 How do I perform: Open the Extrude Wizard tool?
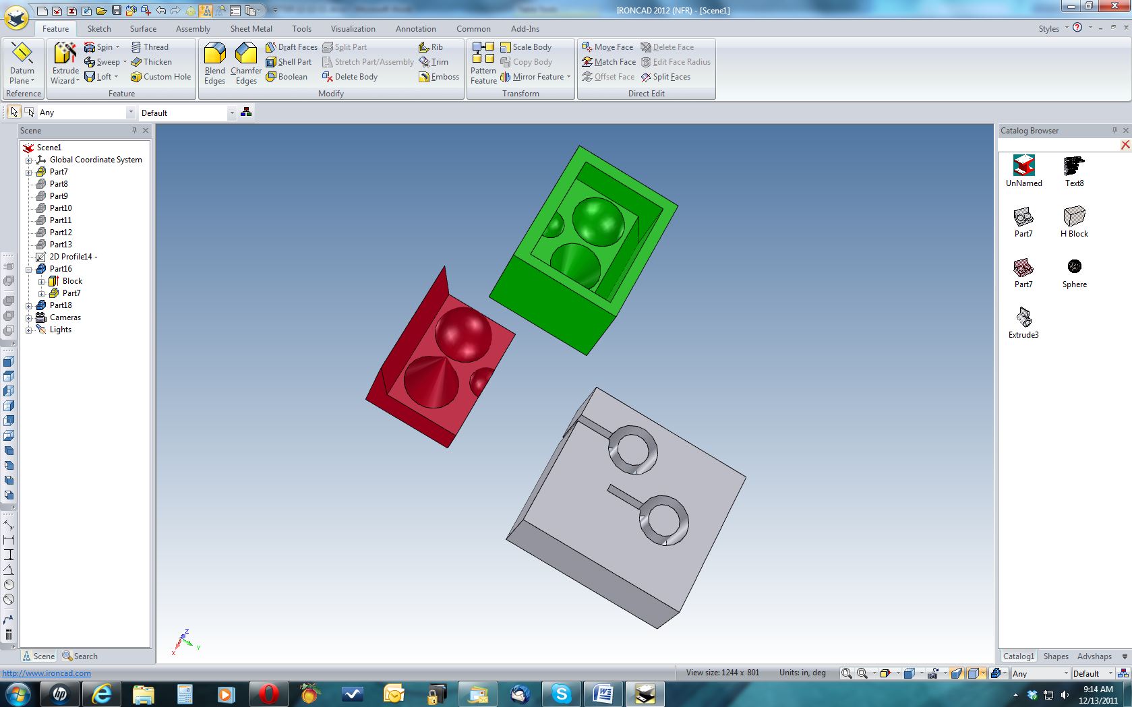point(65,63)
